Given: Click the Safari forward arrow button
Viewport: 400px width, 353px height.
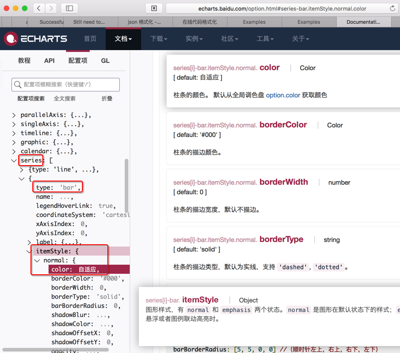Looking at the screenshot, I should pyautogui.click(x=51, y=9).
